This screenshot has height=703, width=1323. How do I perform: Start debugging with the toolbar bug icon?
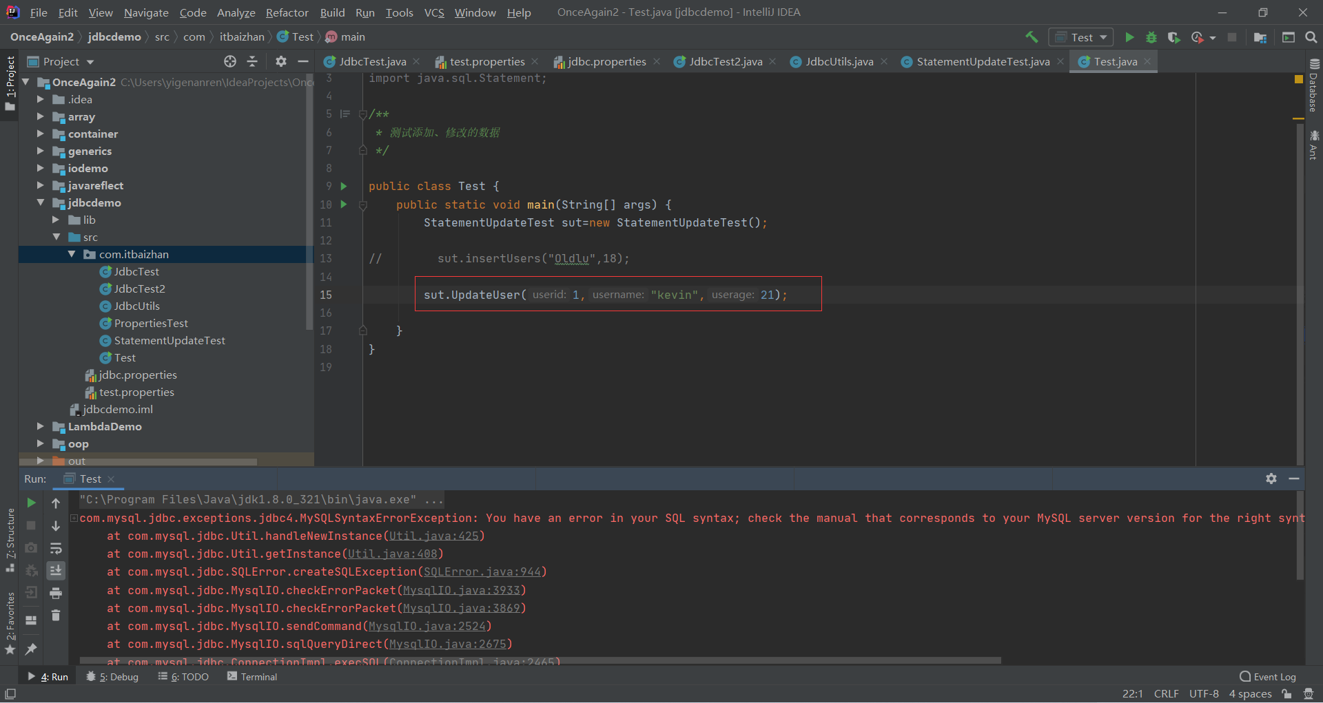click(x=1151, y=37)
